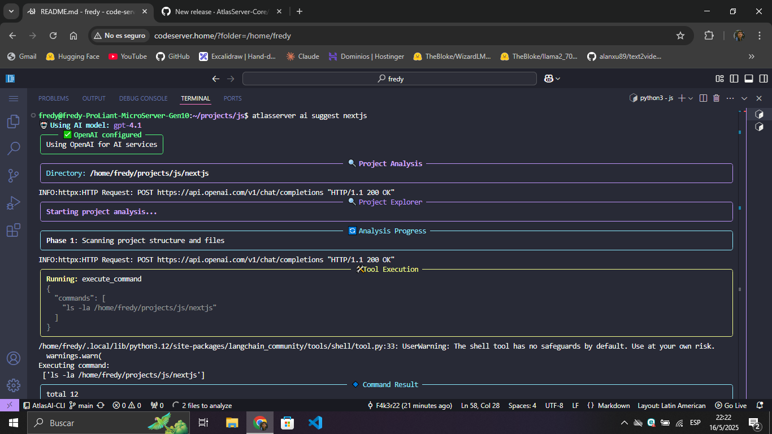Toggle Panel layout button
Image resolution: width=772 pixels, height=434 pixels.
point(749,79)
